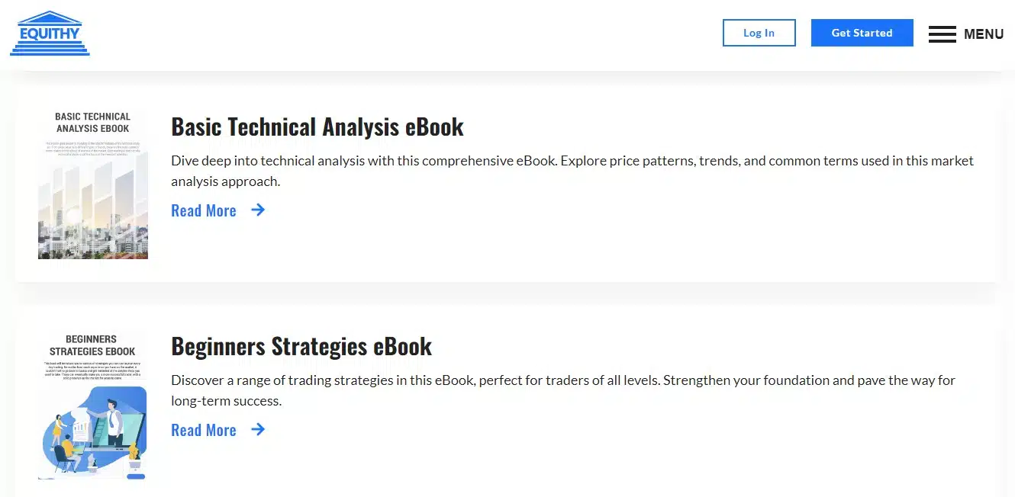
Task: Click the fine print on Beginners Strategies cover
Action: point(92,372)
